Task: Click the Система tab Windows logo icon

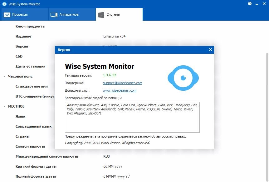Action: tap(101, 15)
